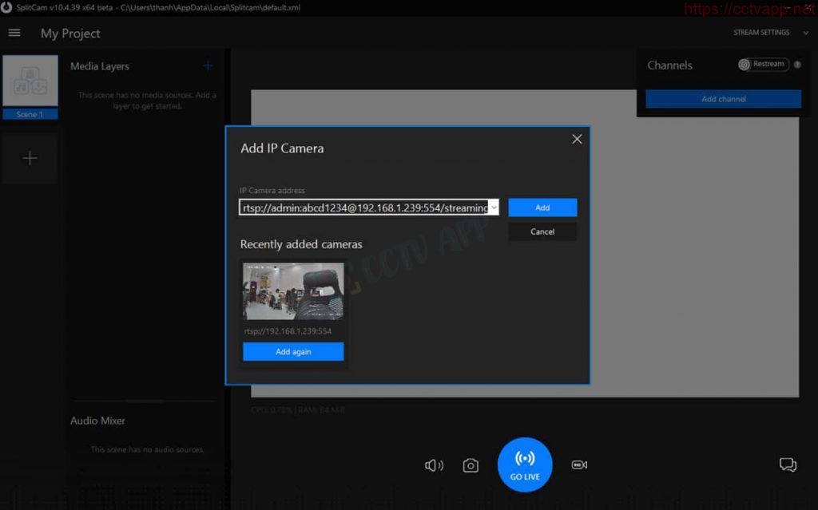Open the chat bubbles icon
818x510 pixels.
[788, 465]
